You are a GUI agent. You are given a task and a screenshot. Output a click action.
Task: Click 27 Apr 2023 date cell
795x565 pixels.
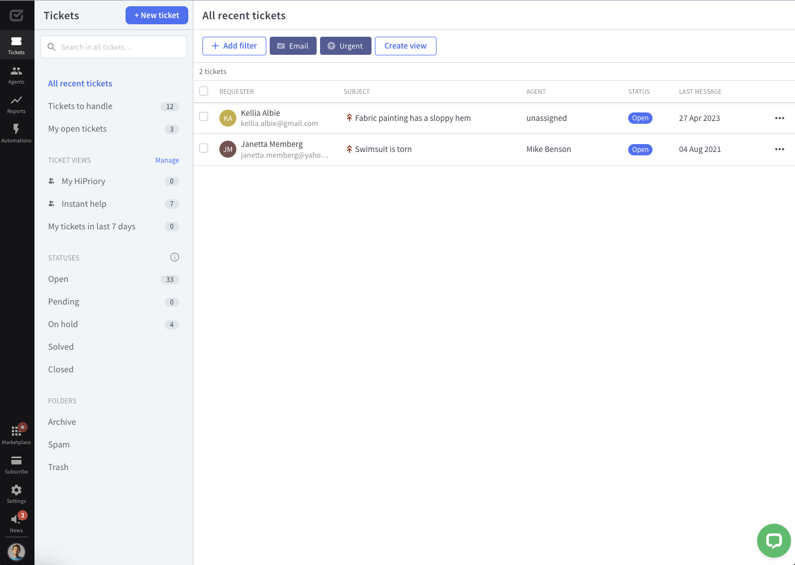pyautogui.click(x=699, y=118)
